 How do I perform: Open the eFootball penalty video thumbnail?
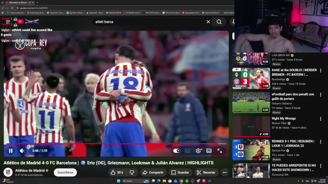point(251,102)
